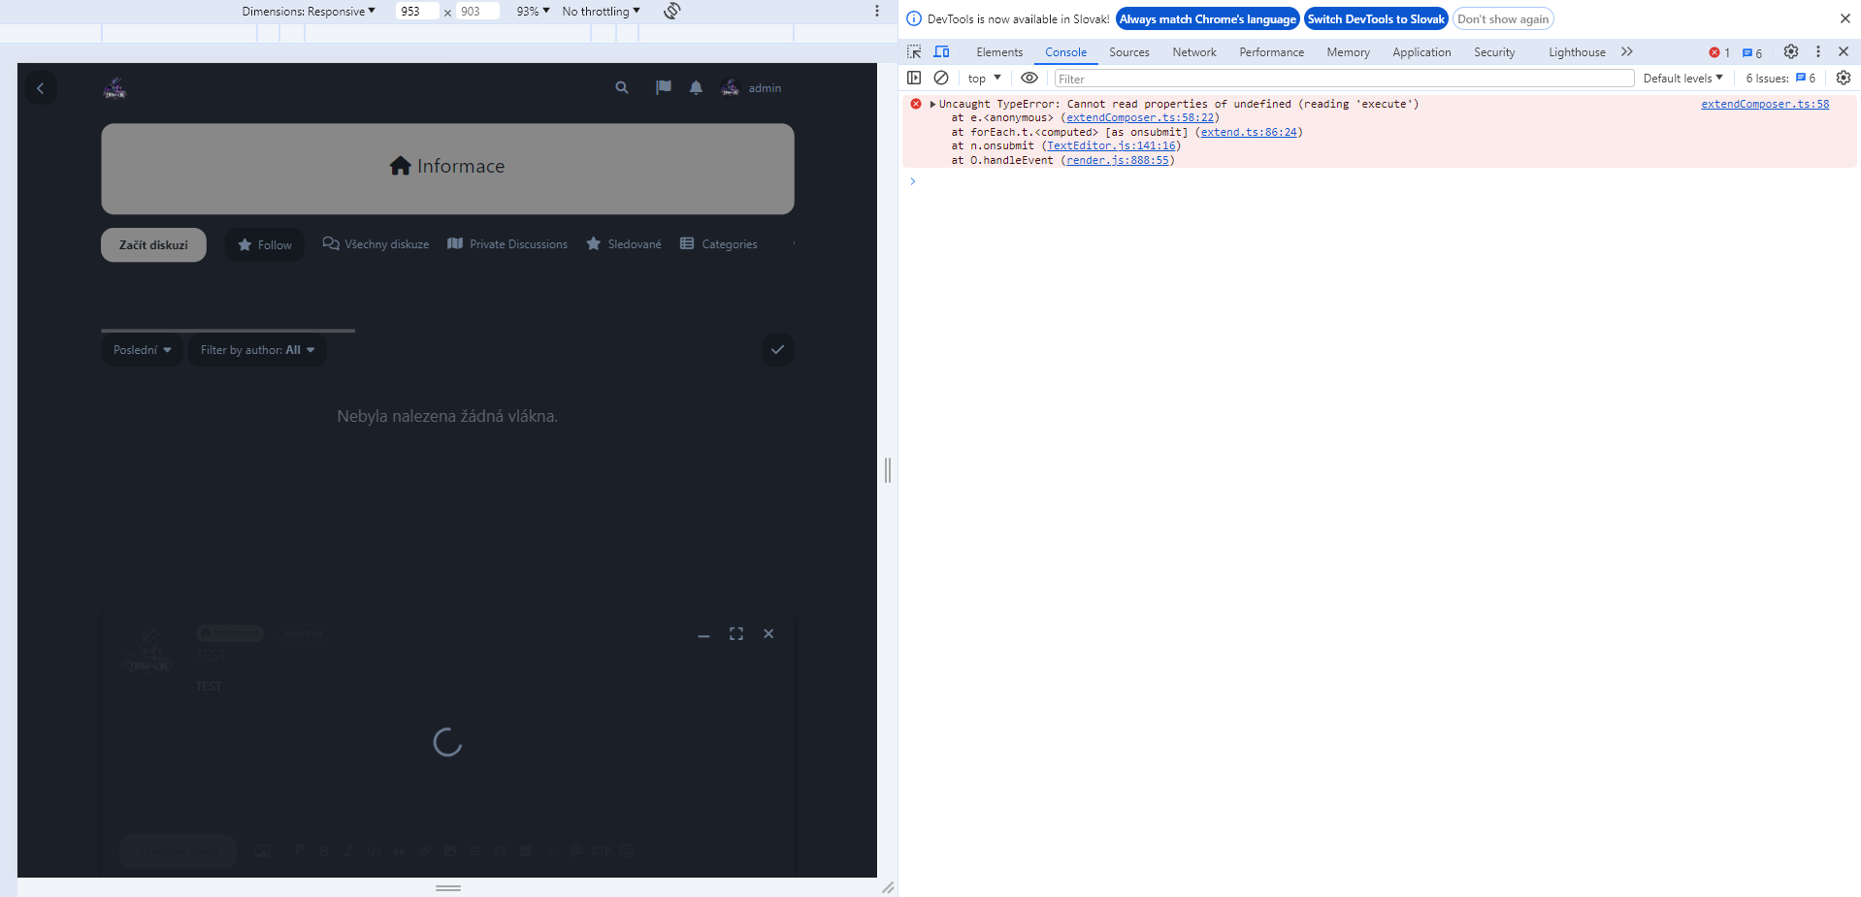This screenshot has width=1861, height=897.
Task: Open render.js:888:55 link
Action: point(1118,161)
